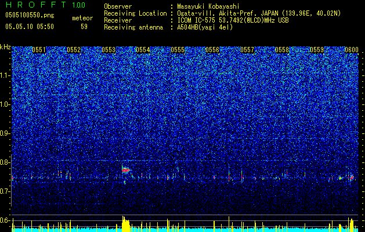Screen dimensions: 365x232
Task: Click the Receiver label
Action: 118,20
